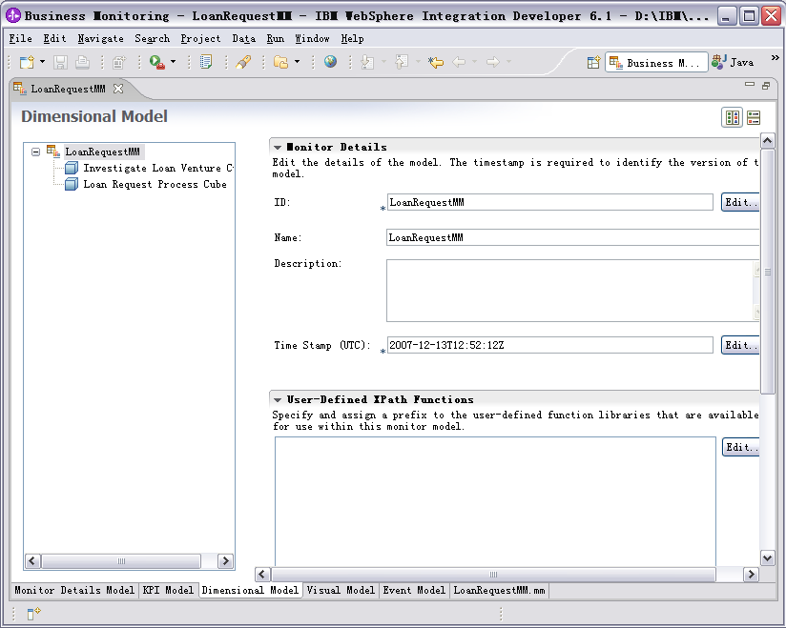Screen dimensions: 786x628
Task: Click the Name text field
Action: pos(572,237)
